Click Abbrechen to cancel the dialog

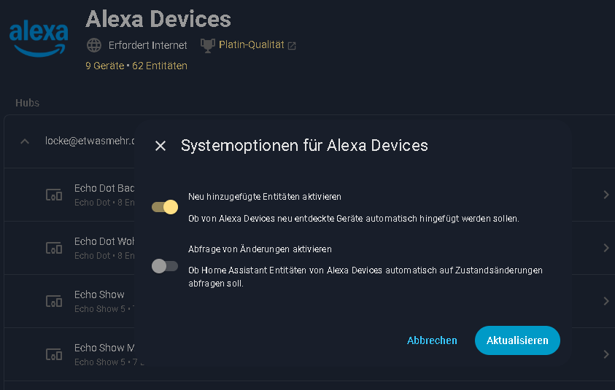(x=432, y=340)
